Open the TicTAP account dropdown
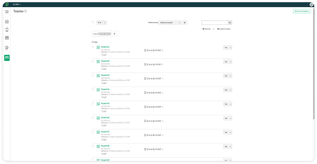The width and height of the screenshot is (317, 164). point(17,4)
